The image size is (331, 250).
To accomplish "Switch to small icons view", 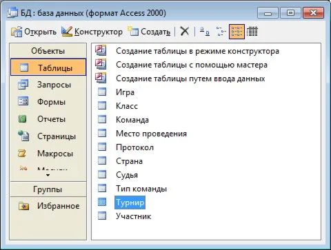I will 221,32.
